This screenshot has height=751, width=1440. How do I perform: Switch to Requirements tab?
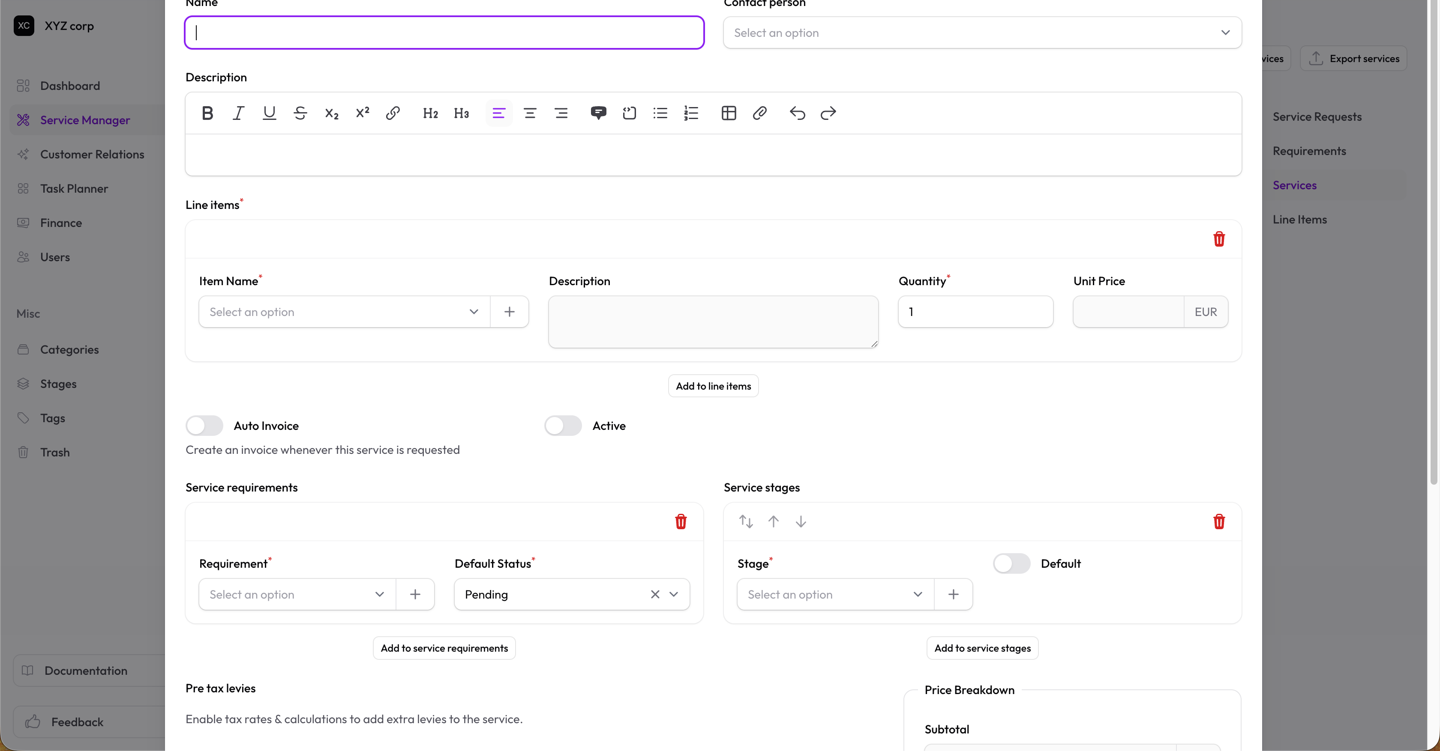click(x=1309, y=151)
